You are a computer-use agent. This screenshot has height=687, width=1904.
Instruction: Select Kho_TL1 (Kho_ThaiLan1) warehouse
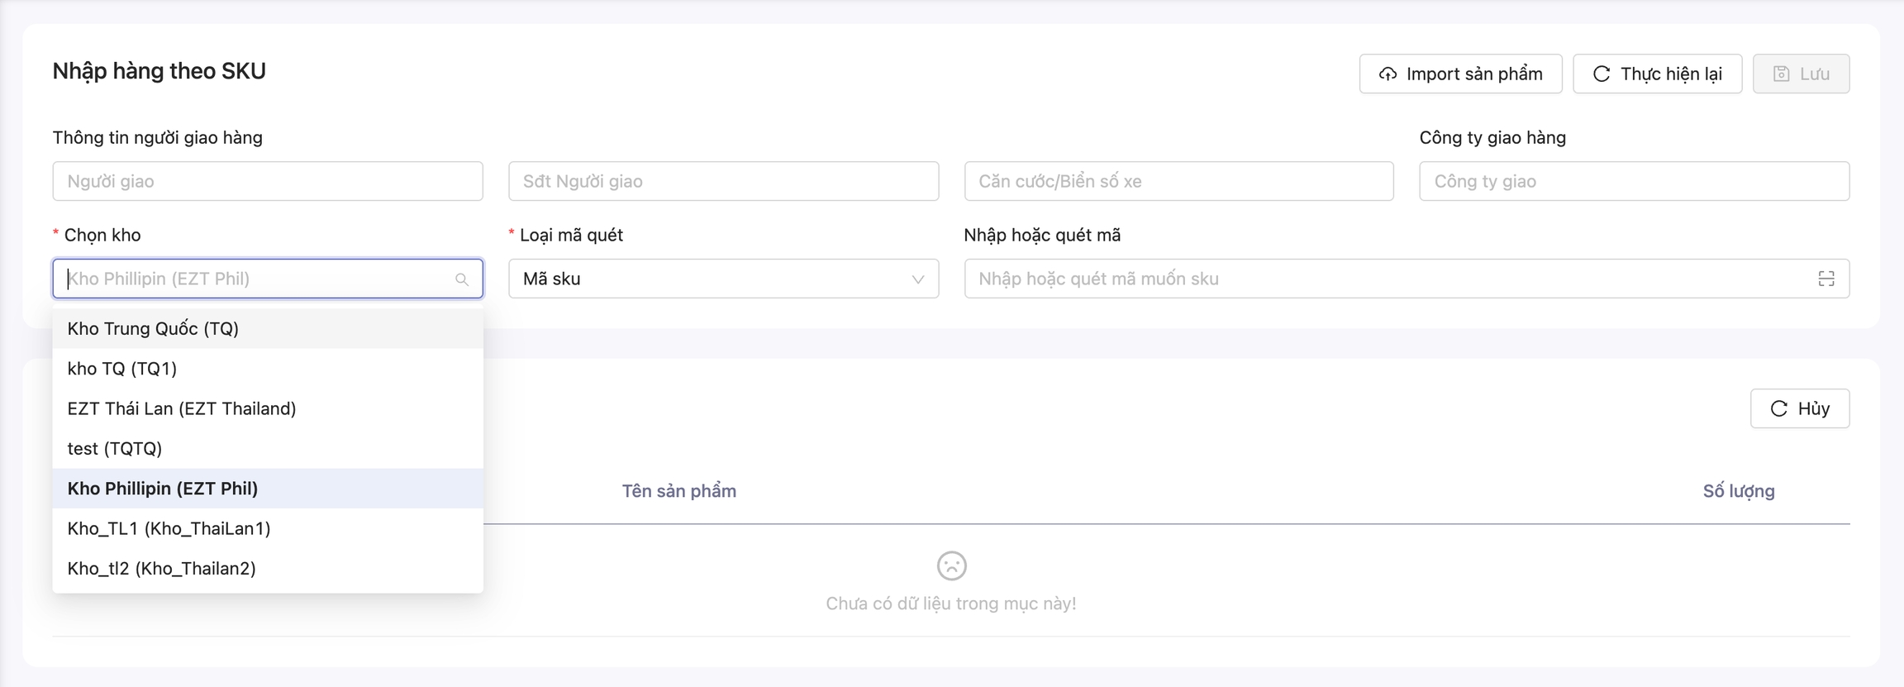[x=169, y=528]
